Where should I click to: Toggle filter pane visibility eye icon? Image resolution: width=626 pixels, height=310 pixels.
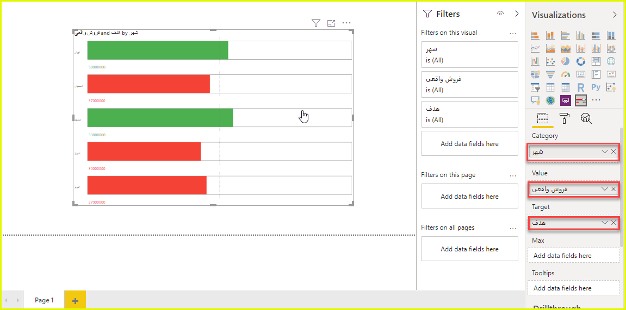click(x=500, y=14)
